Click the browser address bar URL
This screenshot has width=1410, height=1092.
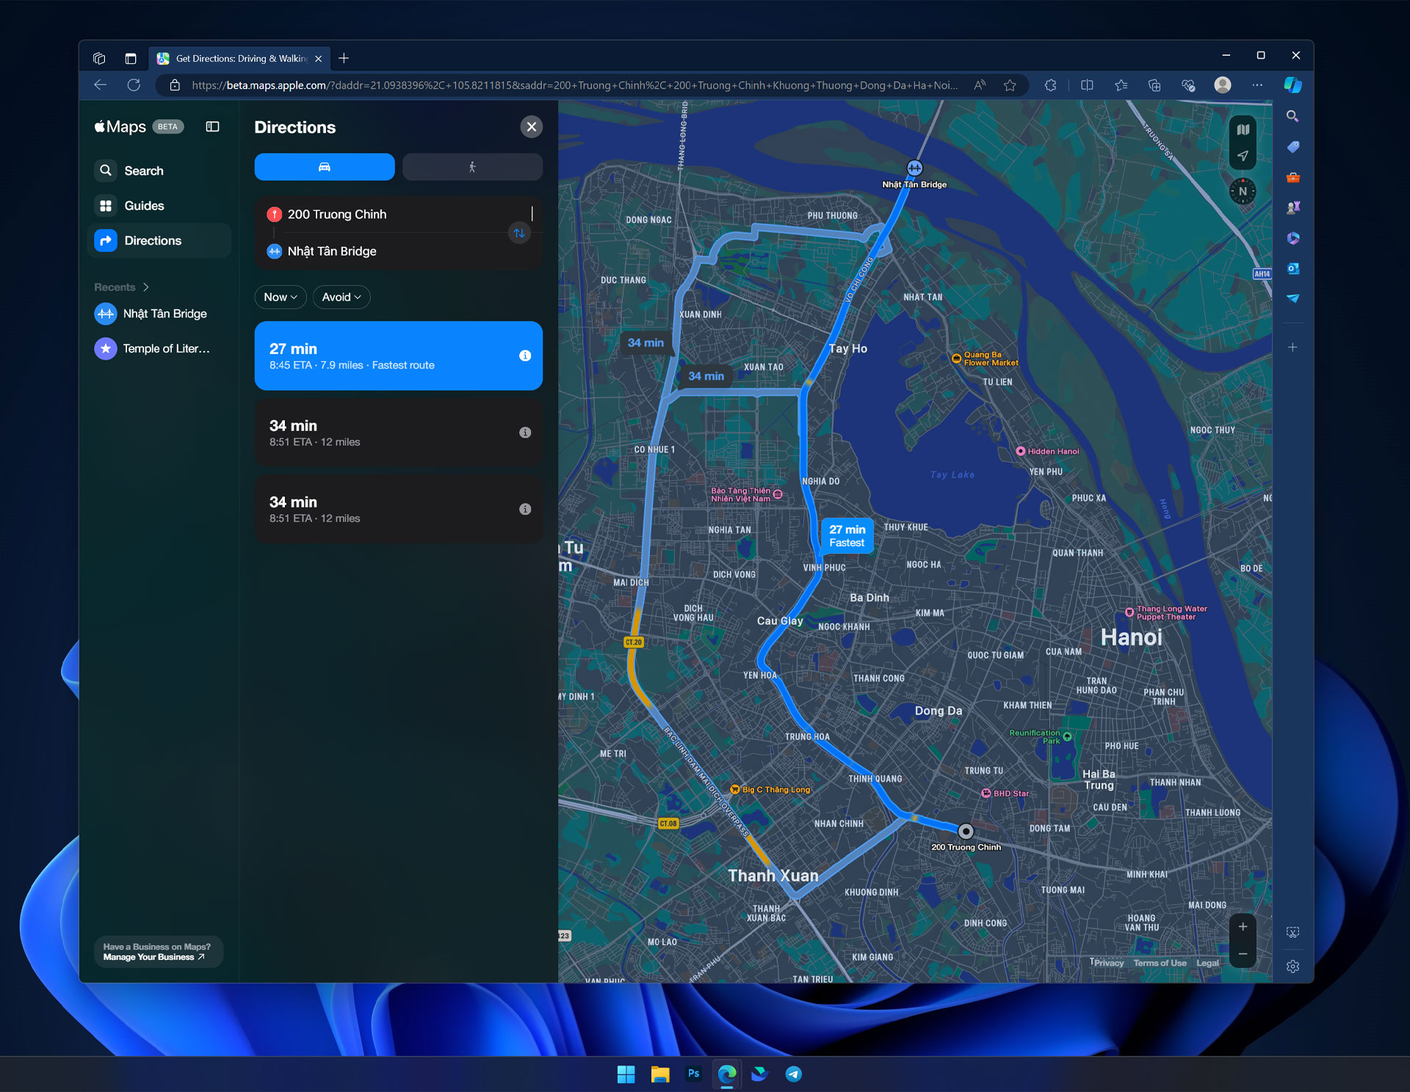574,85
